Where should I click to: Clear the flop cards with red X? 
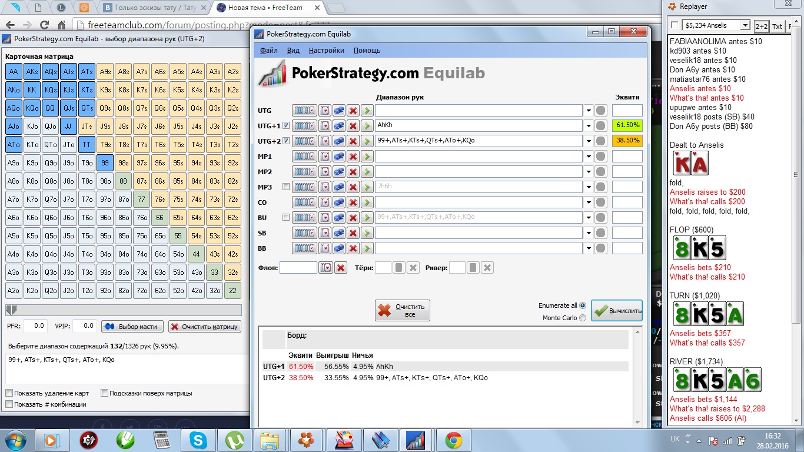341,268
